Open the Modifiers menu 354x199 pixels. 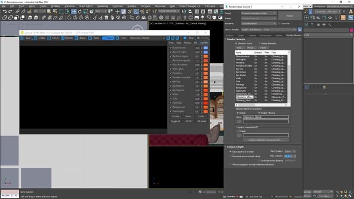click(x=55, y=6)
